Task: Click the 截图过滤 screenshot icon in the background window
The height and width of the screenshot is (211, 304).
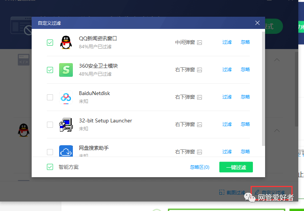Action: [222, 192]
